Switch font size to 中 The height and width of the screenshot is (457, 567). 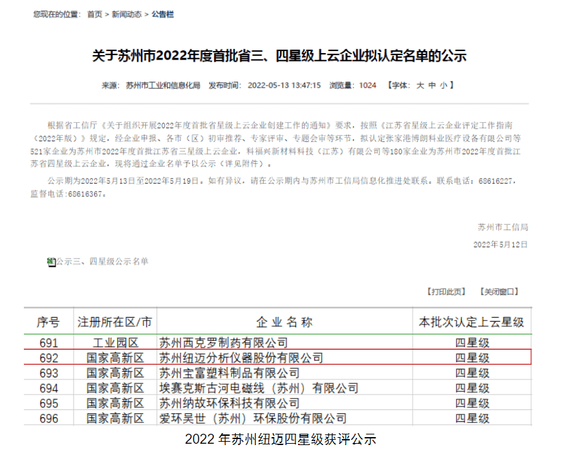click(432, 86)
